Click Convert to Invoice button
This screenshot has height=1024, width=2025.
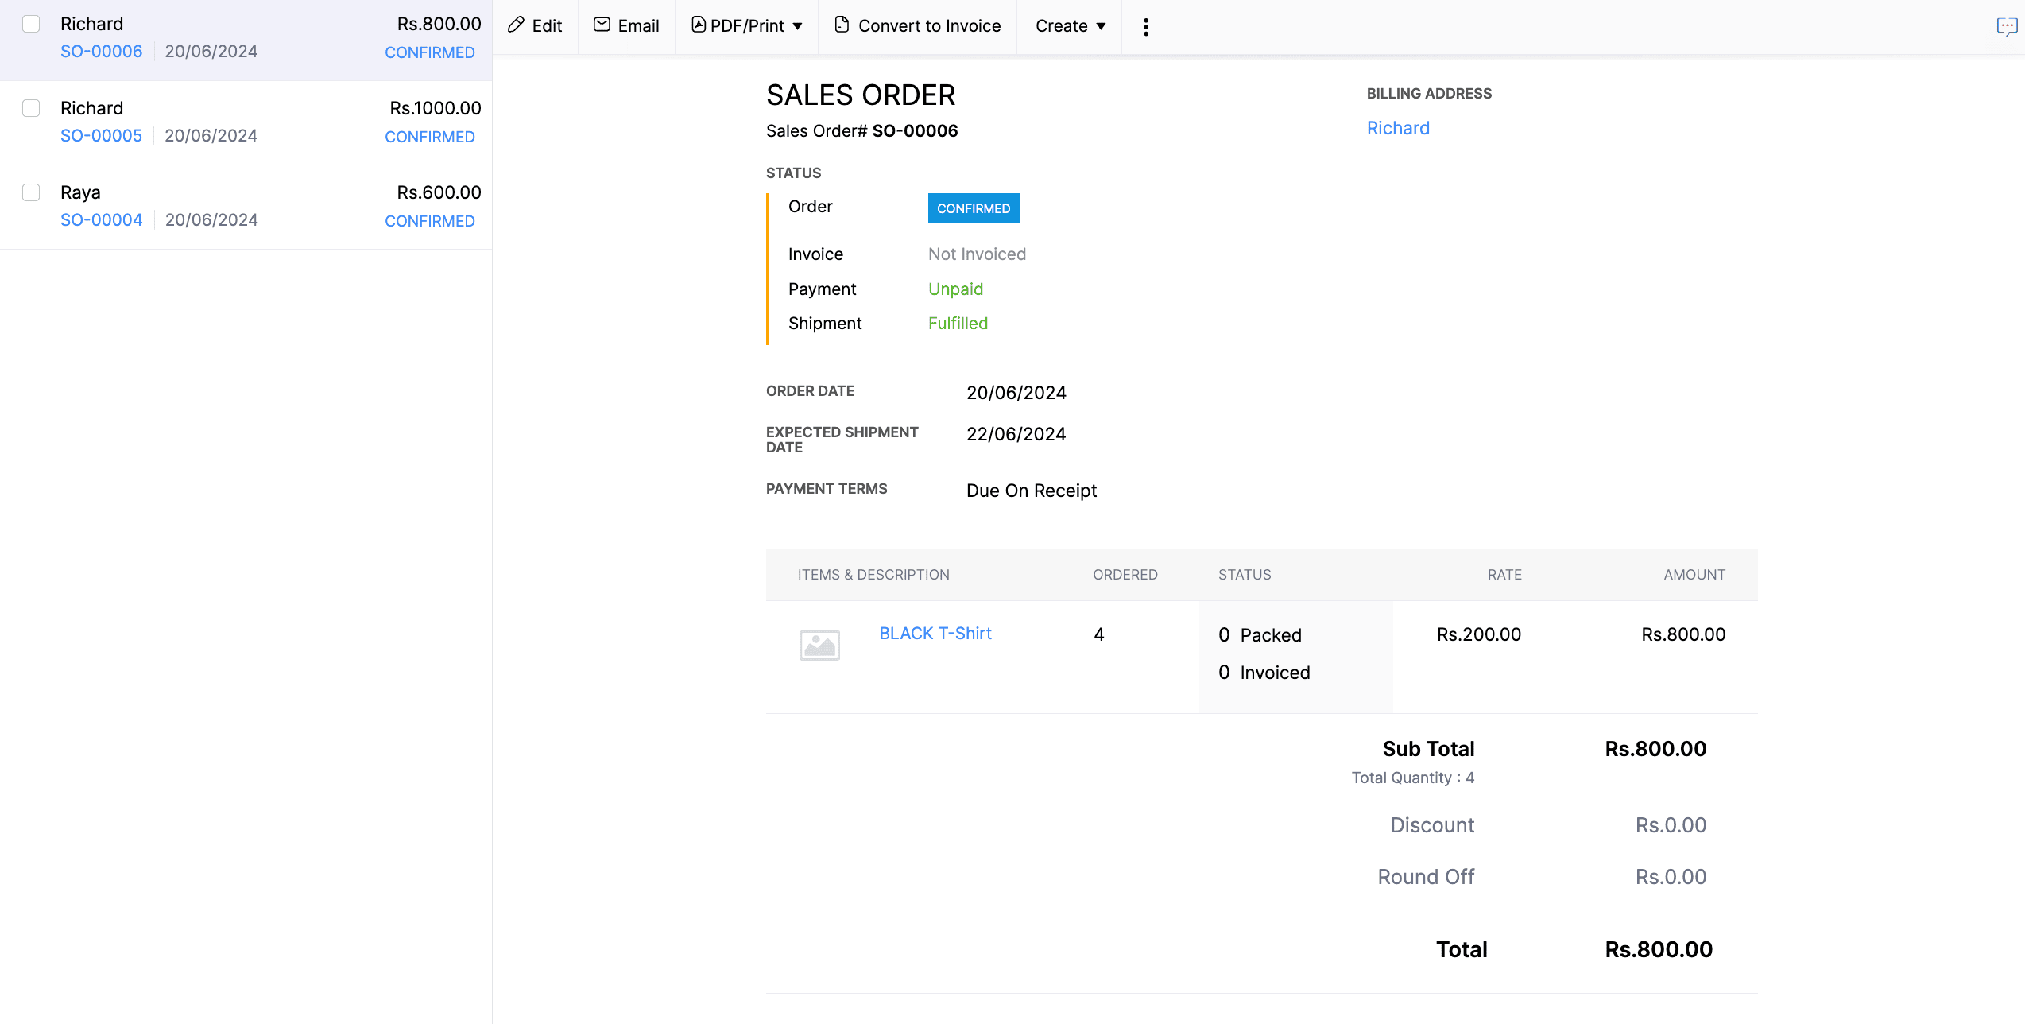point(928,26)
